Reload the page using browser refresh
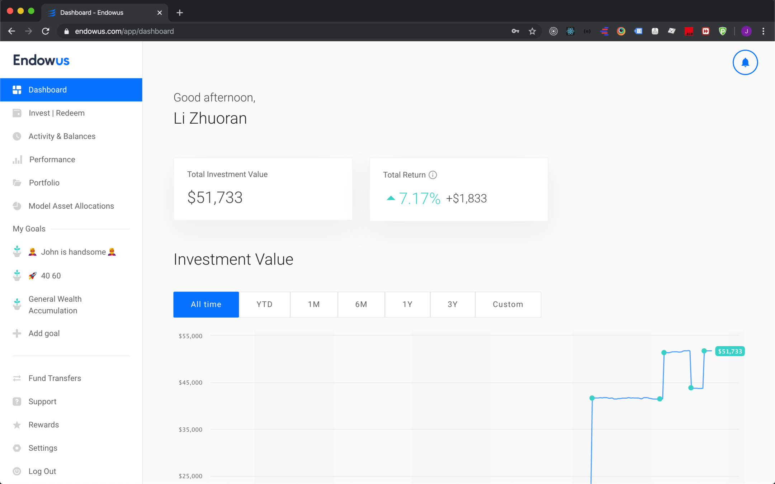Image resolution: width=775 pixels, height=484 pixels. (46, 31)
